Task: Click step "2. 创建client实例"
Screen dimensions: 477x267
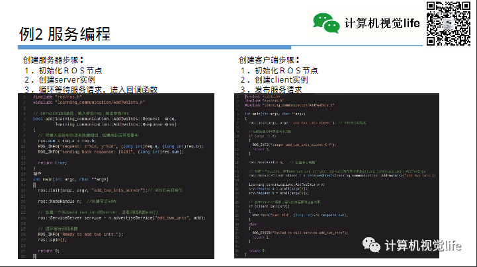Action: tap(274, 80)
